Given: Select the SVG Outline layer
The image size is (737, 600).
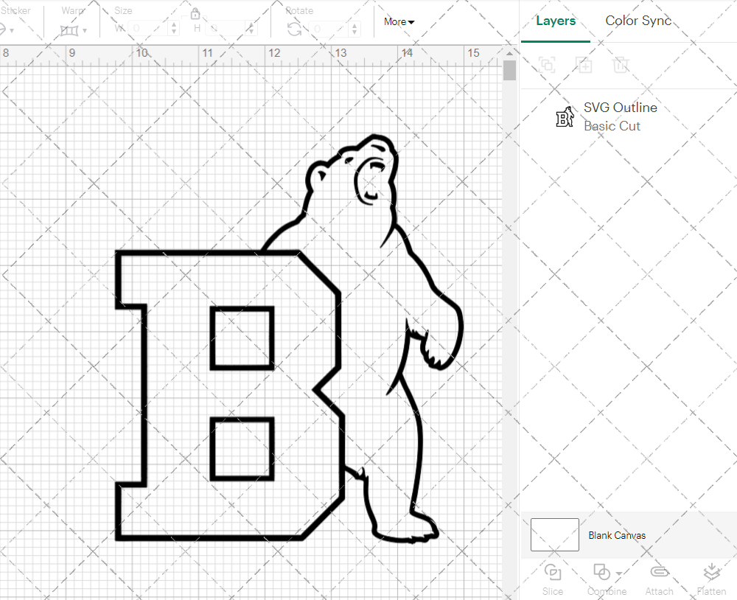Looking at the screenshot, I should coord(620,107).
